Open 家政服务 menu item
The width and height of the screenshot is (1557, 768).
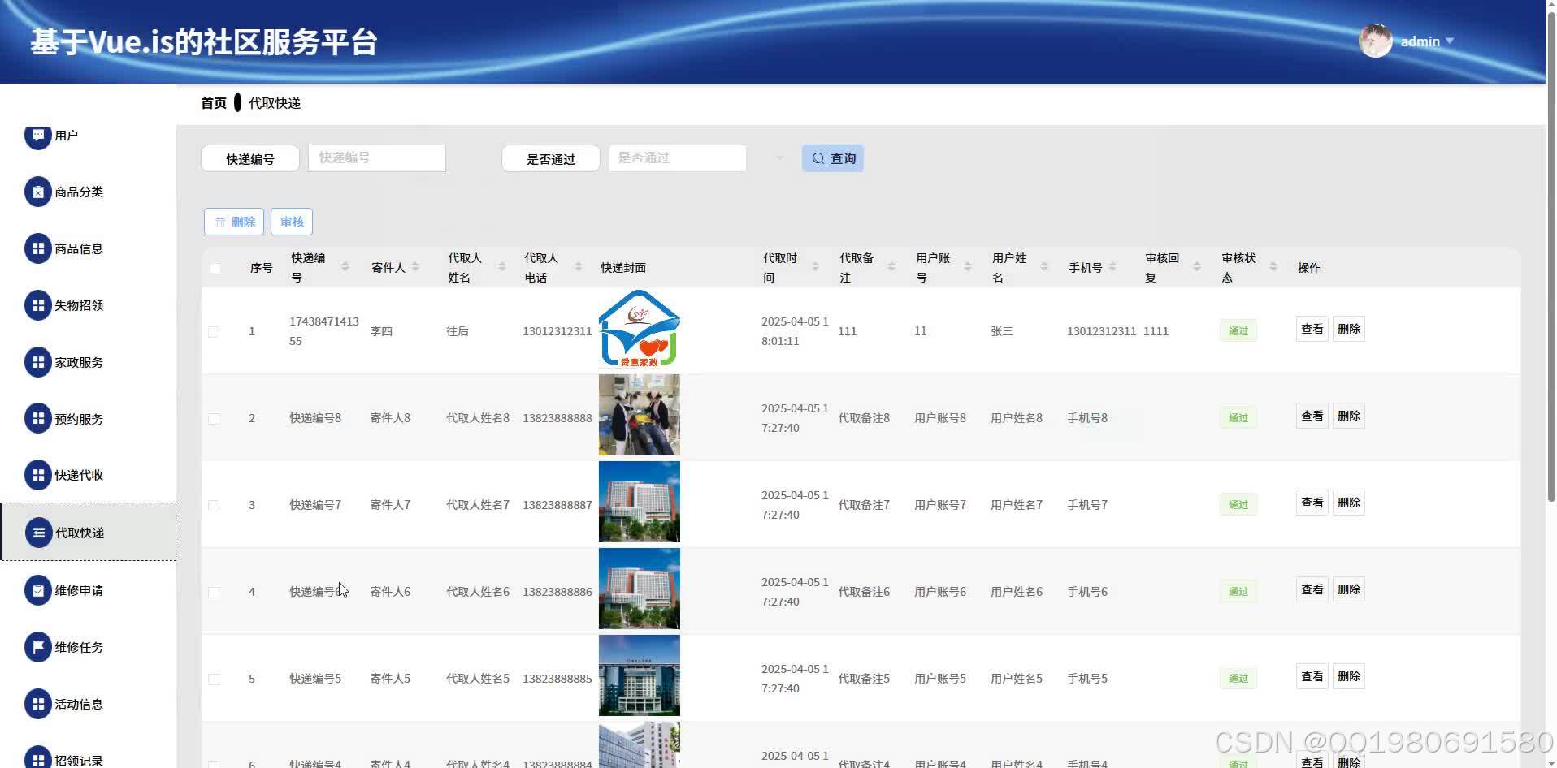click(88, 362)
